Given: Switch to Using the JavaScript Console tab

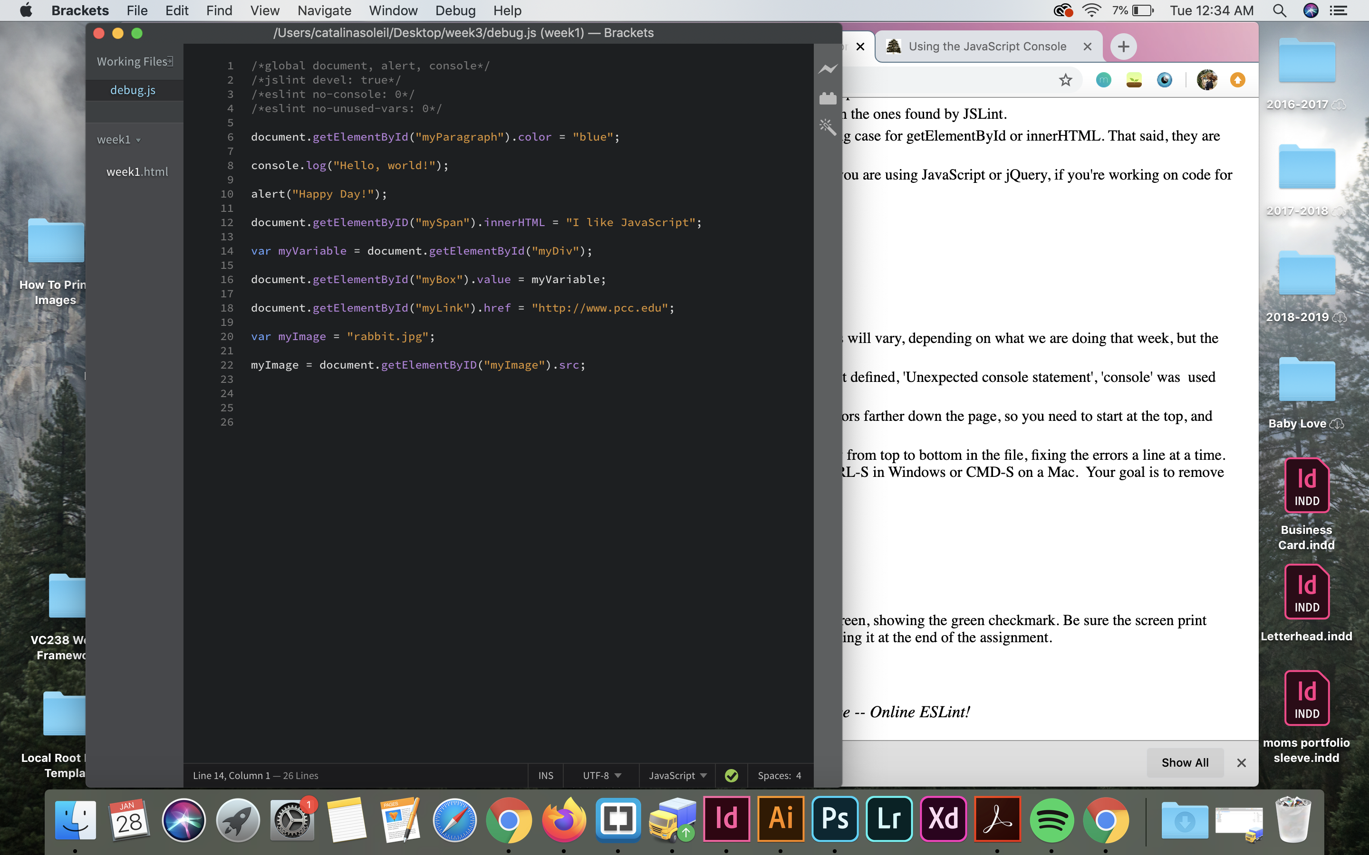Looking at the screenshot, I should coord(987,47).
